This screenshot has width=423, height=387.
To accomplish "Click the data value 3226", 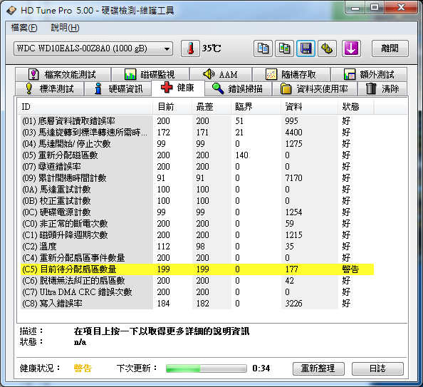I will pyautogui.click(x=294, y=304).
